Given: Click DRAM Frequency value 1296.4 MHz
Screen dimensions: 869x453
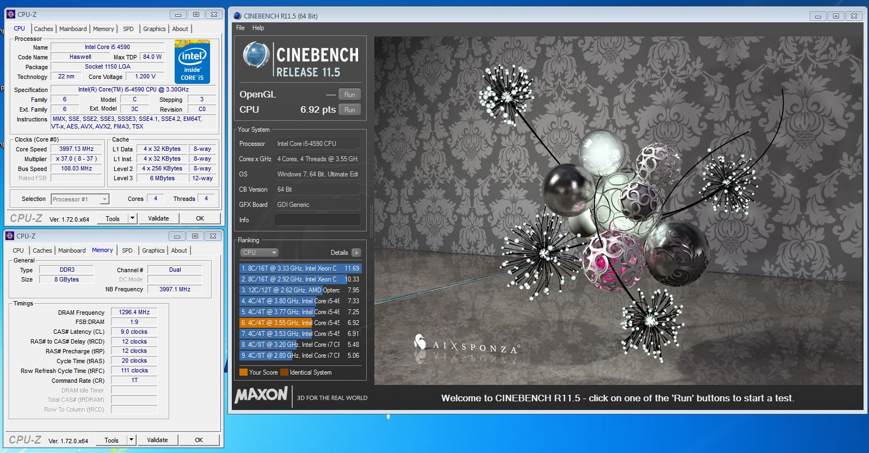Looking at the screenshot, I should 134,313.
